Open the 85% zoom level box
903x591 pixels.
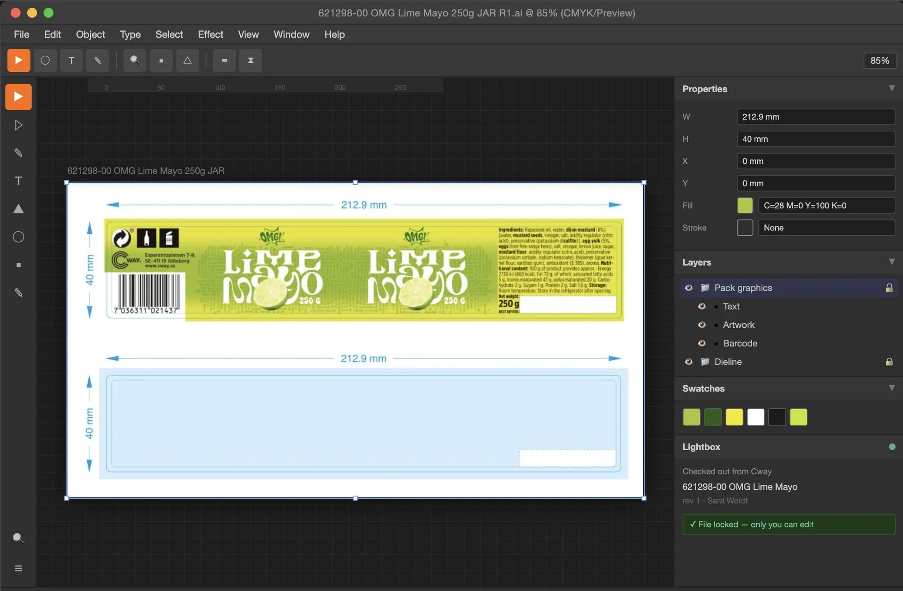(x=880, y=60)
